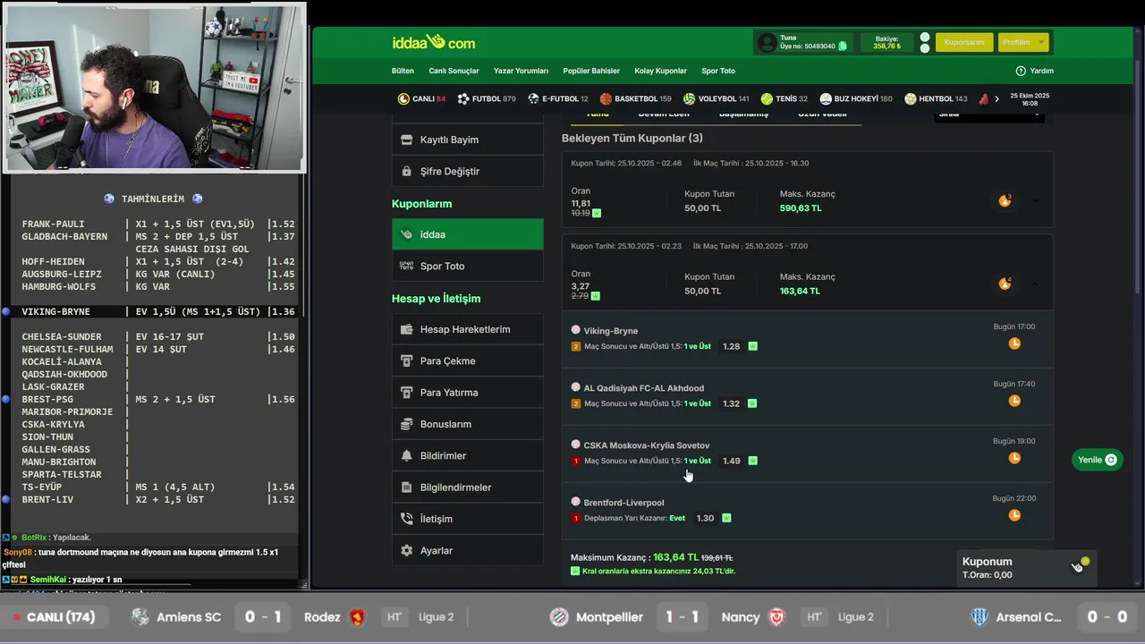Open Kolay Kuponlar menu item

click(660, 71)
